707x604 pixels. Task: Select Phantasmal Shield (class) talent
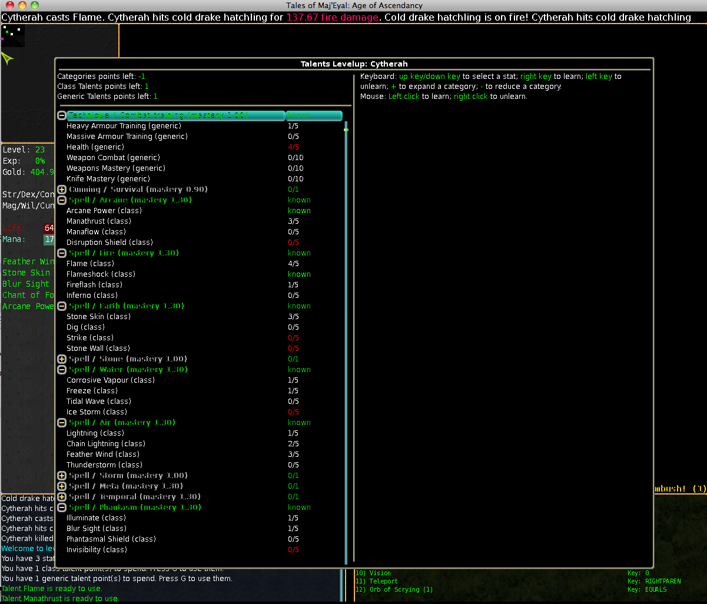point(204,539)
